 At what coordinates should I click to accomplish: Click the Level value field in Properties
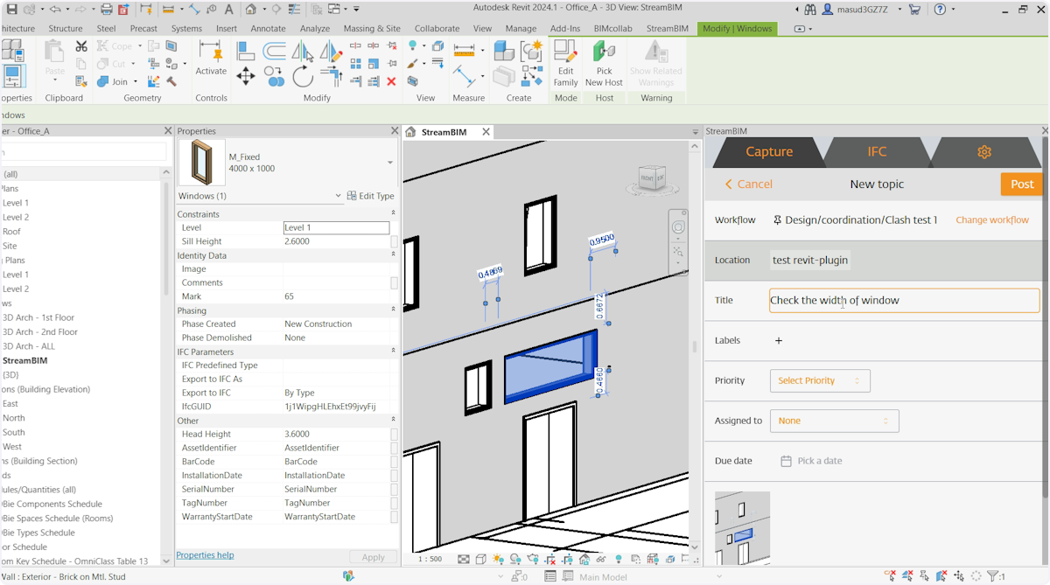pos(336,227)
